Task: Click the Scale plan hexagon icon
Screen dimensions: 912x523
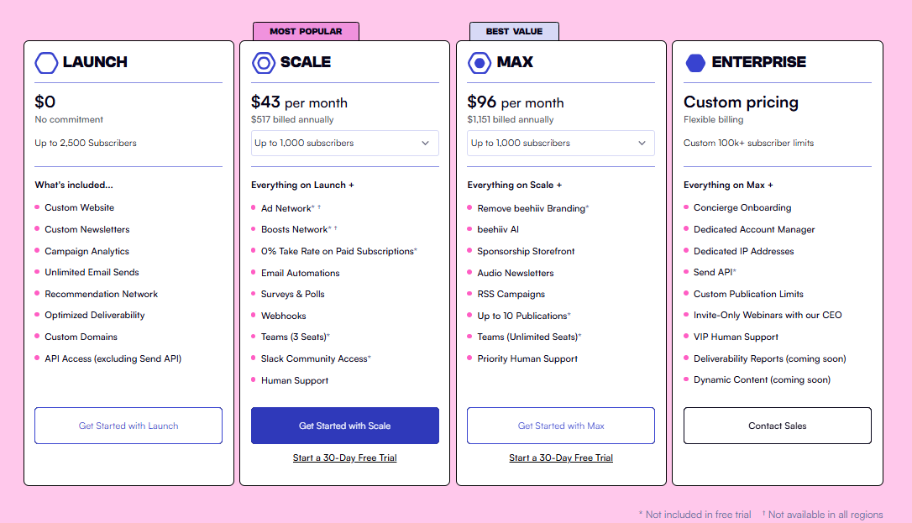Action: tap(263, 62)
